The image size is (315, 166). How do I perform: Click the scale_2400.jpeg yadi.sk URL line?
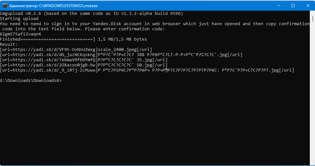coord(76,50)
